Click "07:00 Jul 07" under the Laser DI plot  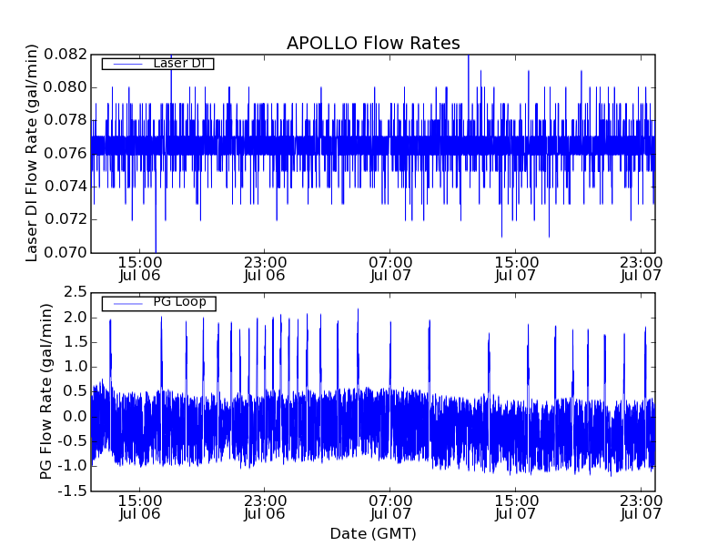point(390,268)
